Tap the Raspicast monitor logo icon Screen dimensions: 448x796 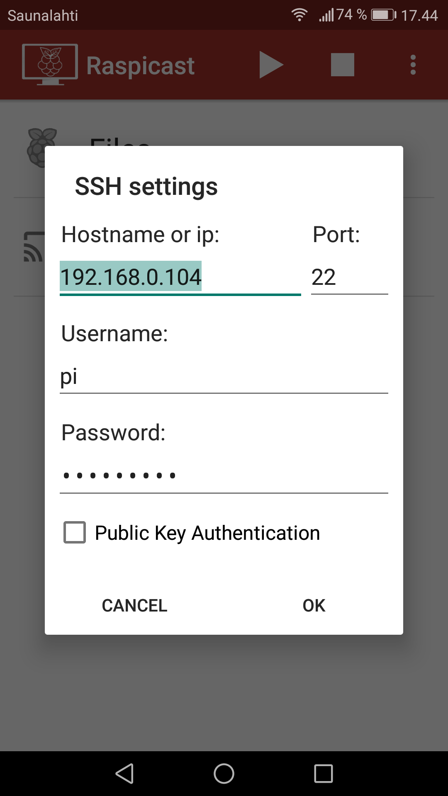point(50,64)
